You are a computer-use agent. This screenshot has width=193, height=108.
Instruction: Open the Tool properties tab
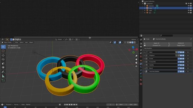[x=141, y=40]
